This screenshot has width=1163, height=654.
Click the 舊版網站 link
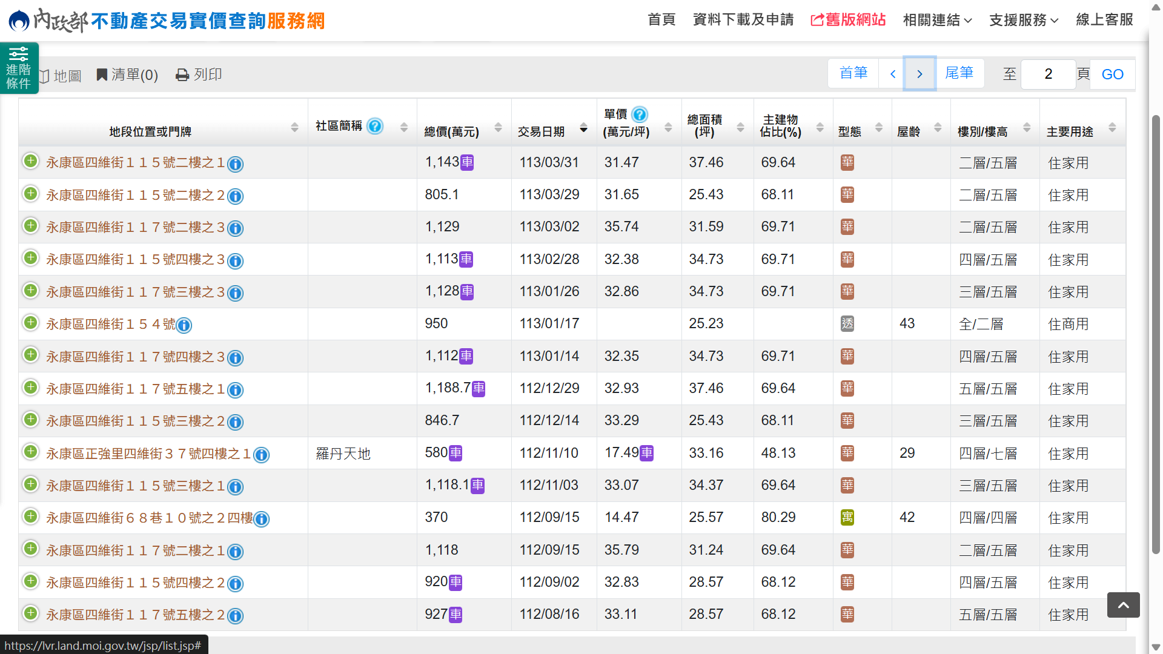(x=848, y=20)
